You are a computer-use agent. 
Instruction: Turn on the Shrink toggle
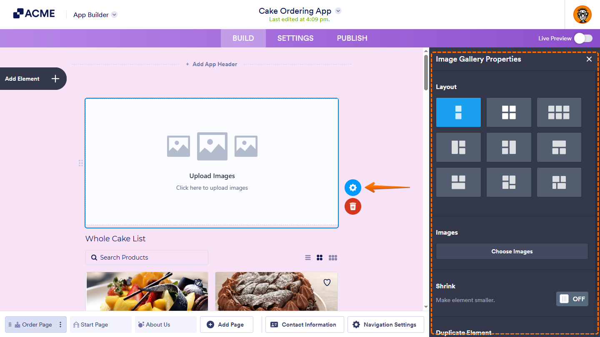[x=572, y=299]
